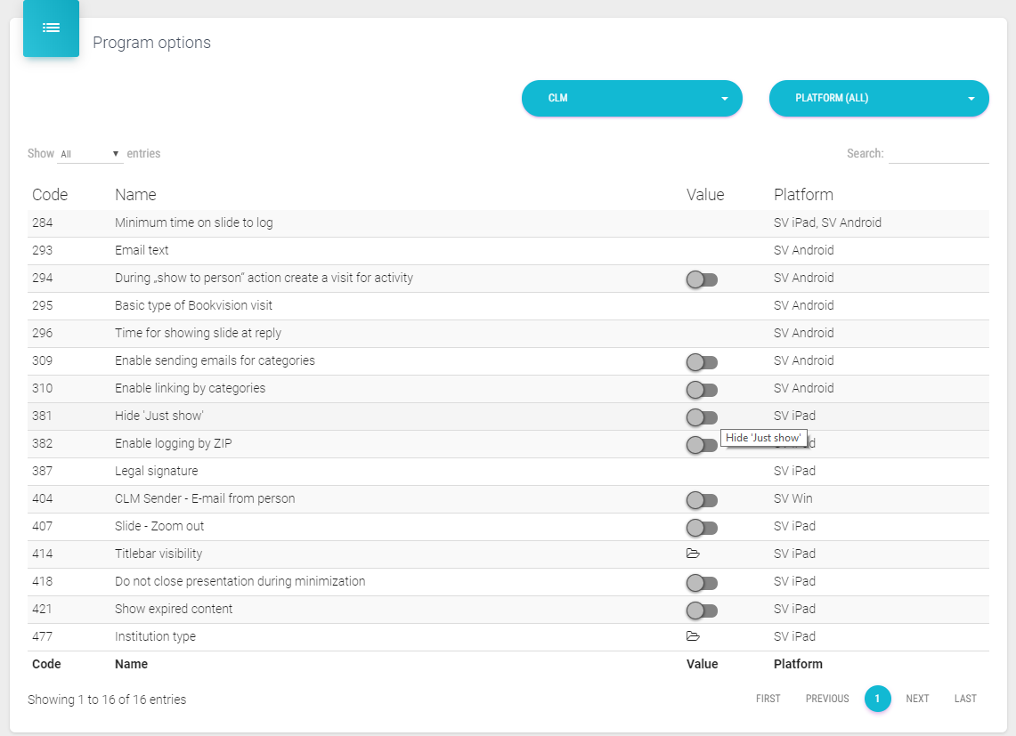The width and height of the screenshot is (1016, 736).
Task: Toggle the Slide - Zoom out option
Action: click(702, 528)
